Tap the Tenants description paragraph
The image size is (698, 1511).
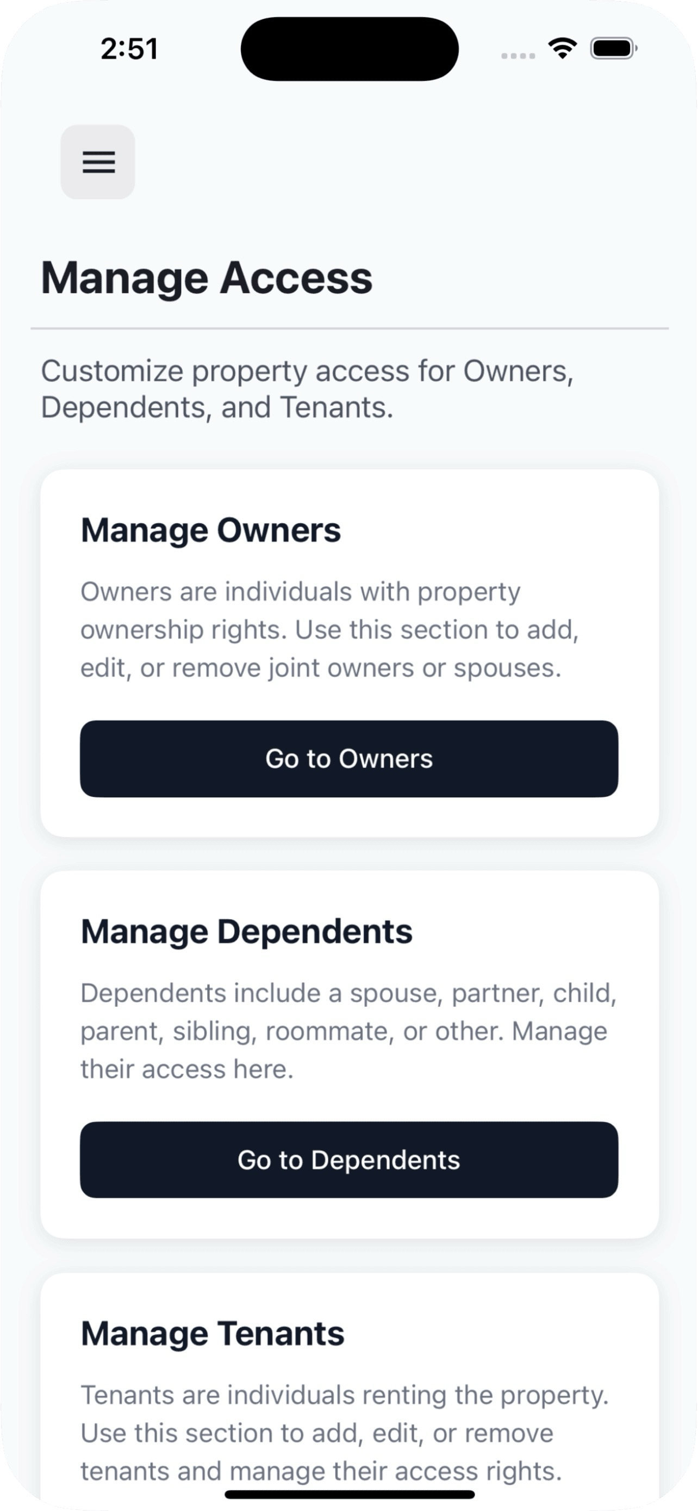coord(345,1432)
